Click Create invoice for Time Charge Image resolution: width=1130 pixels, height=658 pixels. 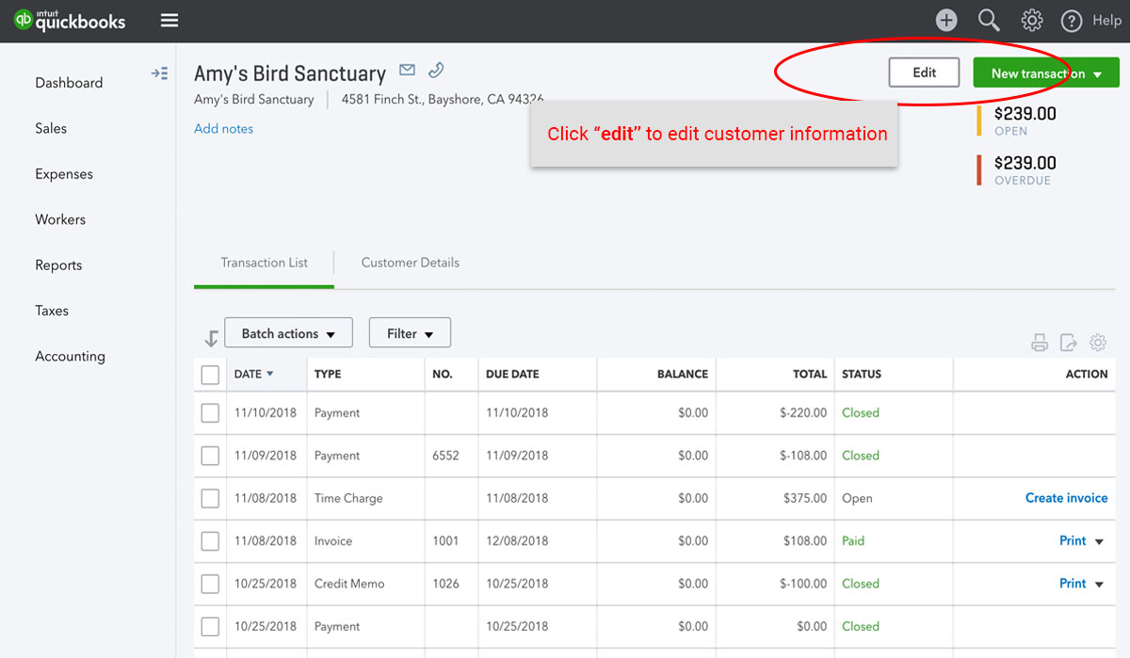1066,498
